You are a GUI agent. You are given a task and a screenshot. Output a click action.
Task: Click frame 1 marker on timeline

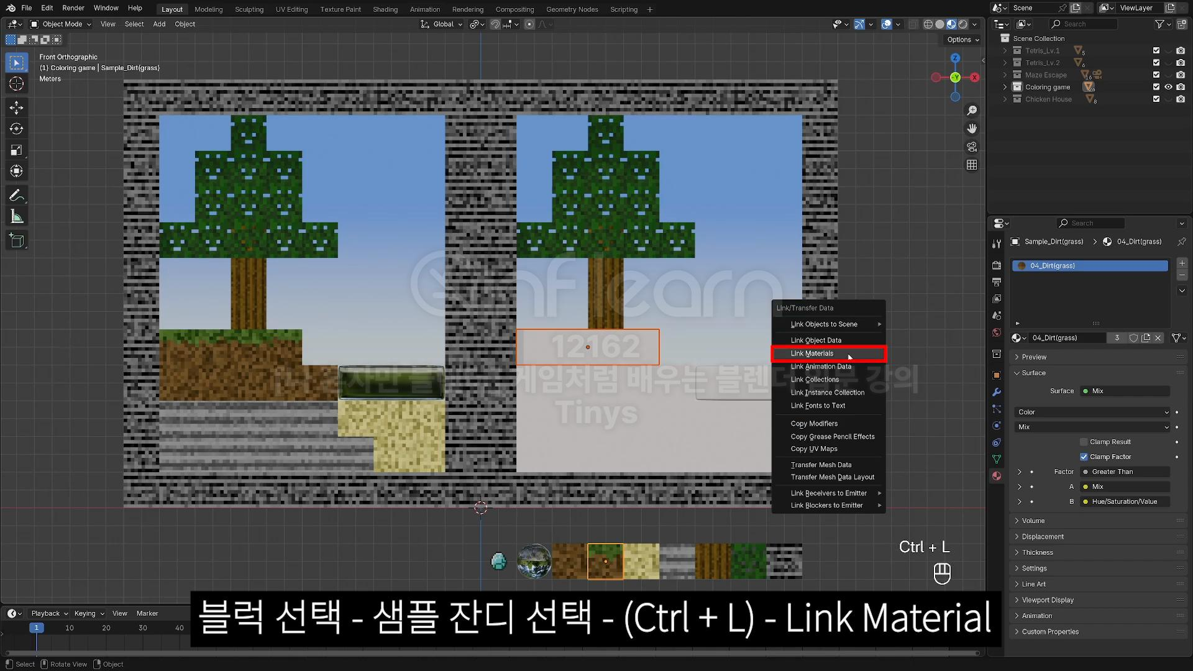(x=37, y=628)
